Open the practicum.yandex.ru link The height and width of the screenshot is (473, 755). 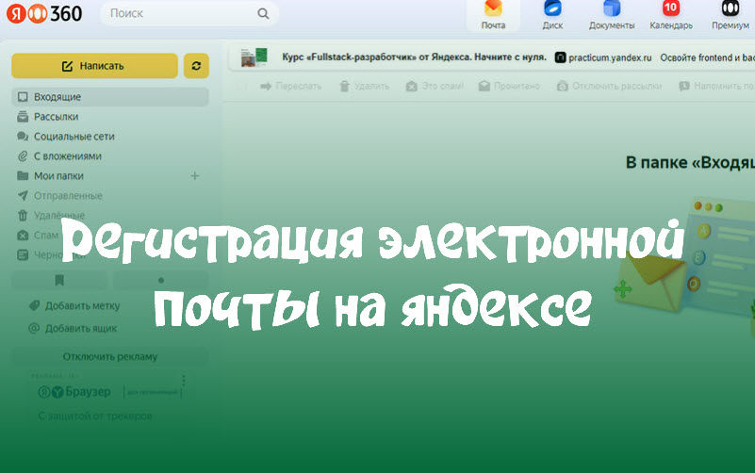pos(603,57)
